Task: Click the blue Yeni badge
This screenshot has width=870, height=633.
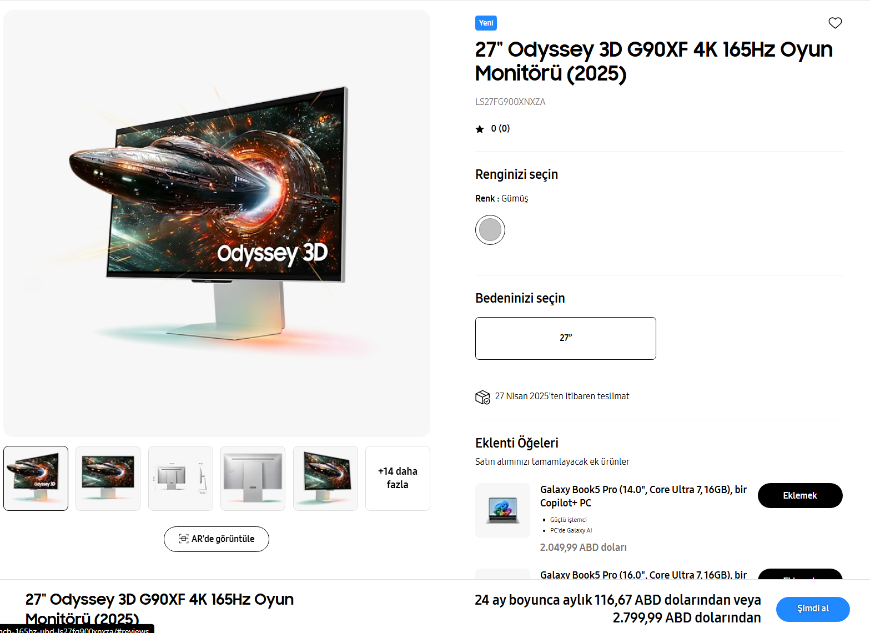Action: [486, 23]
